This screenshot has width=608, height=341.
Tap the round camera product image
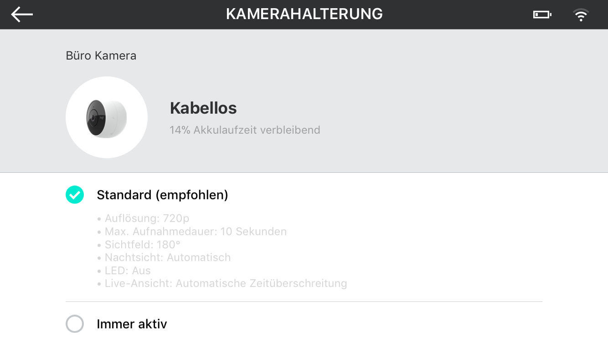click(107, 117)
